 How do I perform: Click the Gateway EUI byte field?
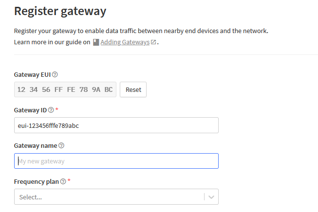[x=65, y=89]
